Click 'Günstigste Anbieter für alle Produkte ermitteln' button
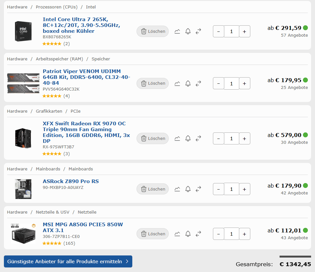The width and height of the screenshot is (315, 272). [68, 261]
